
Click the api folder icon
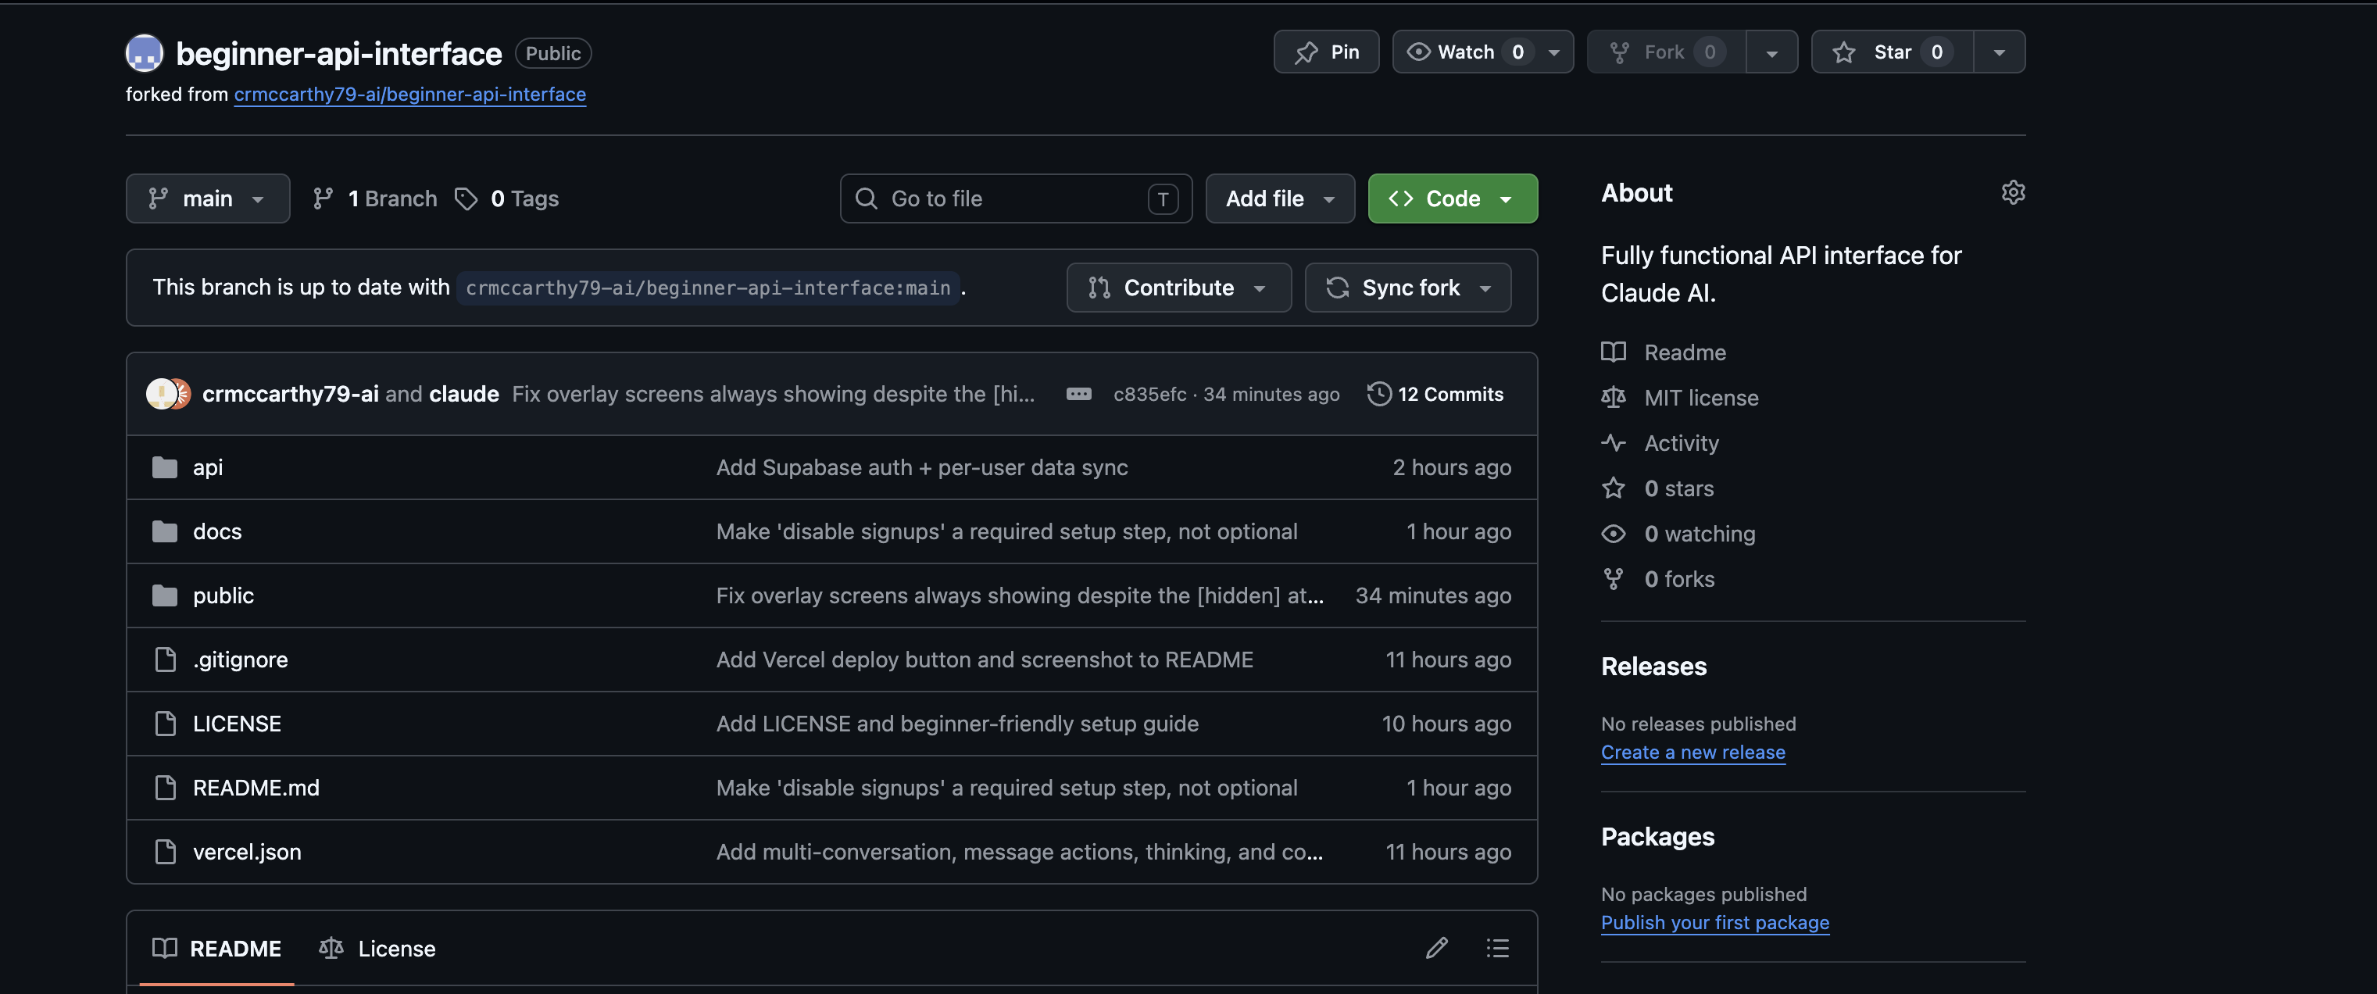[x=164, y=467]
